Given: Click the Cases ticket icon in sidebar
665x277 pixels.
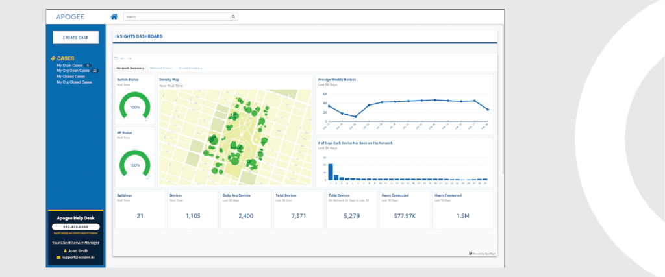Looking at the screenshot, I should pos(53,58).
